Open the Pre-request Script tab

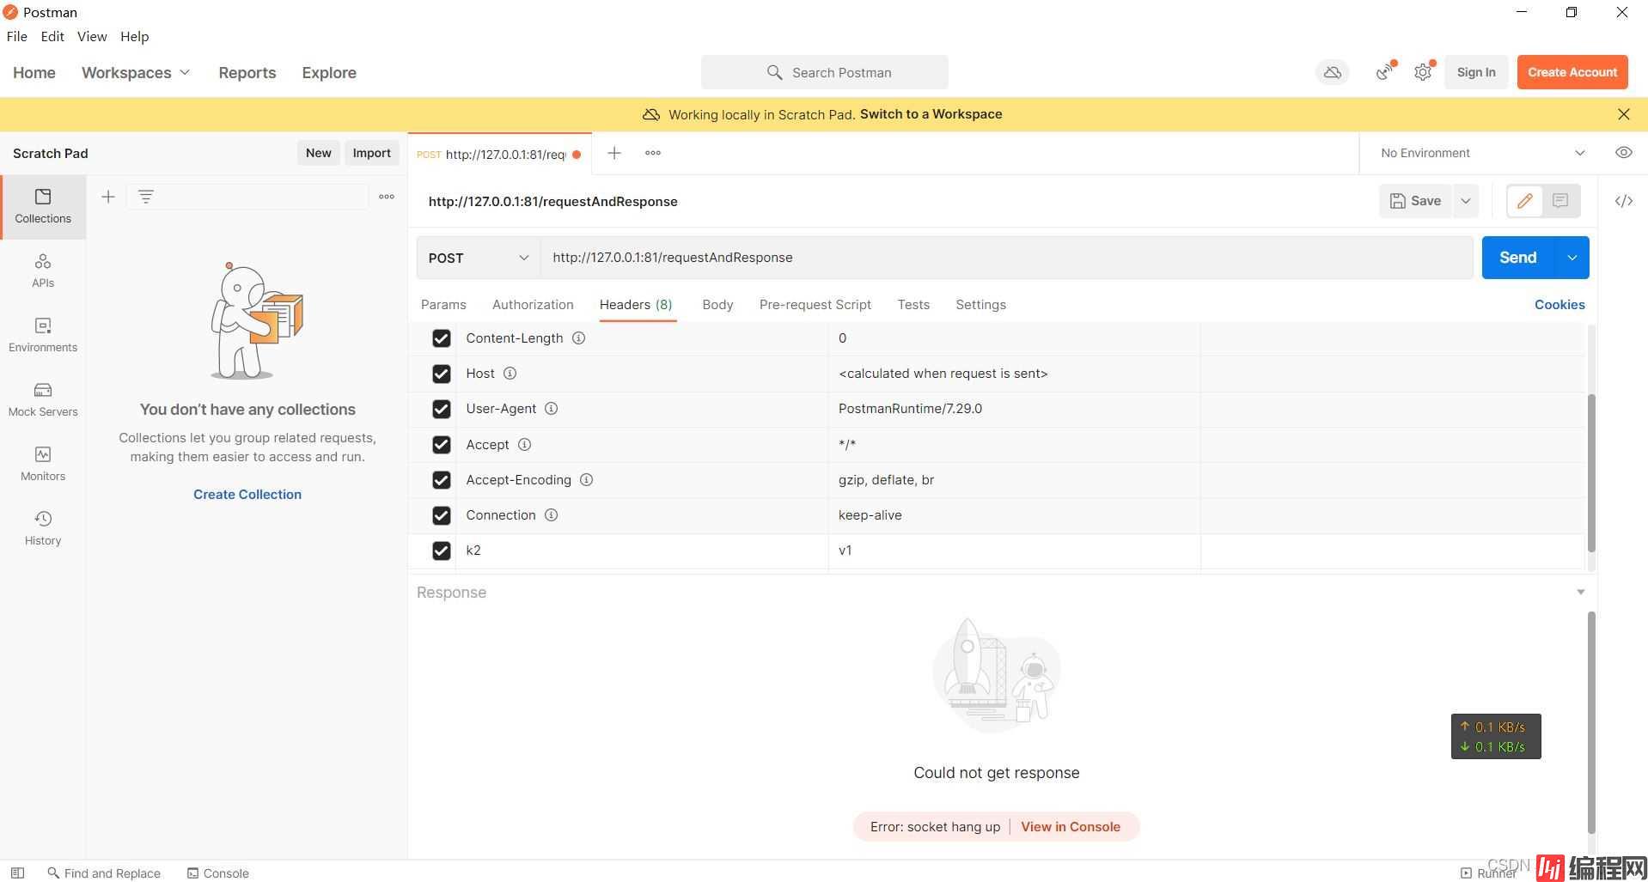tap(815, 305)
